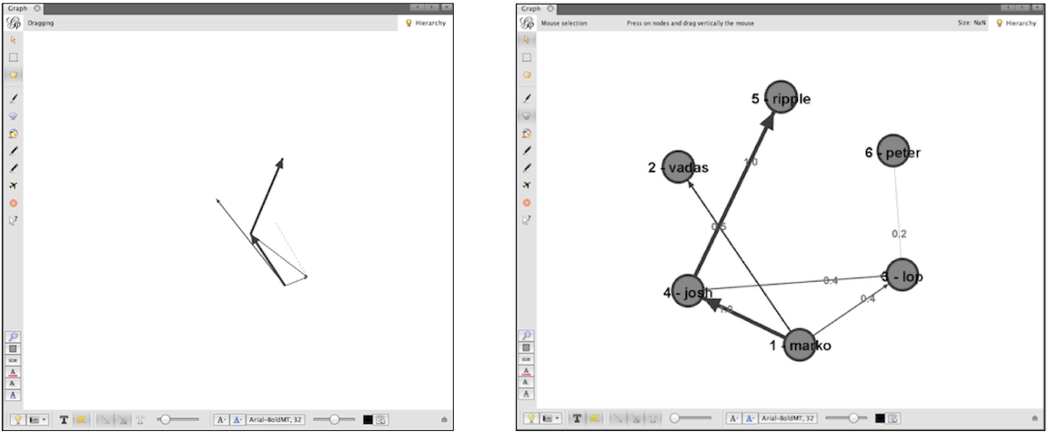
Task: Select the painter color wheel tool in right window
Action: coord(528,134)
